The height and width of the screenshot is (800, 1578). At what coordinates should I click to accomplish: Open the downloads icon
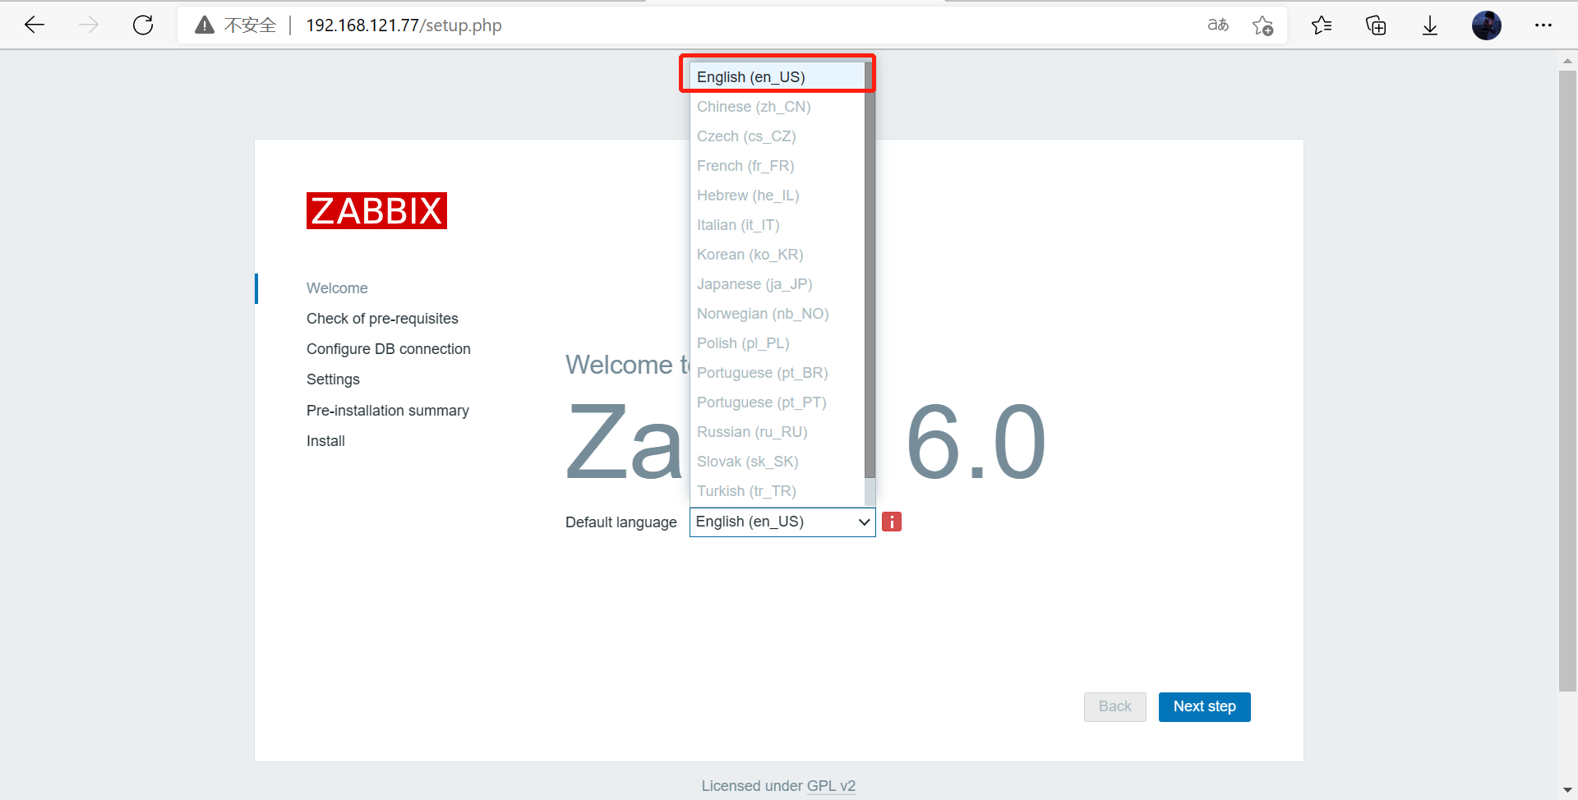(1430, 25)
